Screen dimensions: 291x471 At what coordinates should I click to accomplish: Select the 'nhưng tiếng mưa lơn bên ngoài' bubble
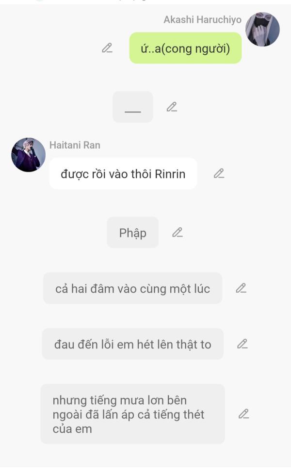click(132, 414)
